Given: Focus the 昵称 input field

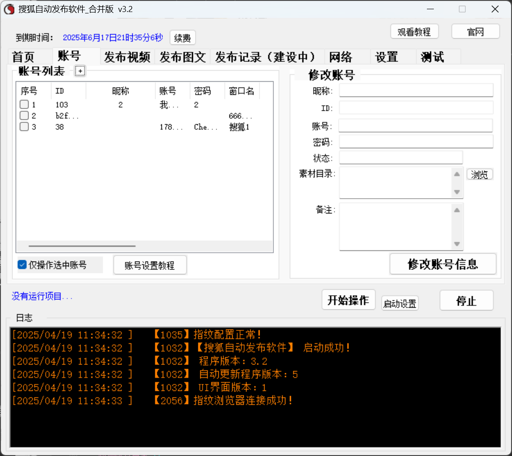Looking at the screenshot, I should pos(416,91).
